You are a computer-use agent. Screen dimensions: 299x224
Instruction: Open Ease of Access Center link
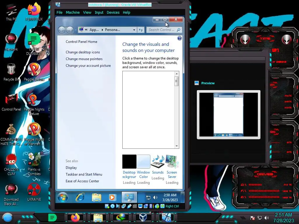pos(82,181)
